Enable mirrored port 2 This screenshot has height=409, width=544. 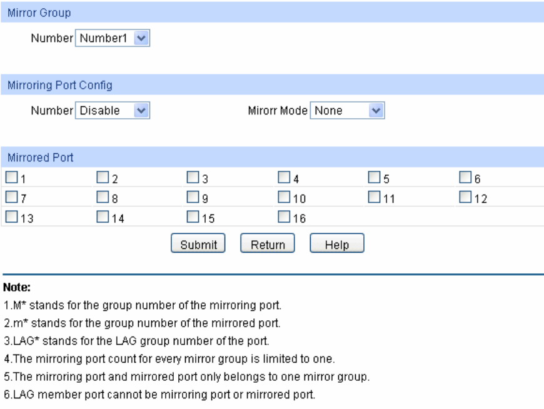click(103, 178)
